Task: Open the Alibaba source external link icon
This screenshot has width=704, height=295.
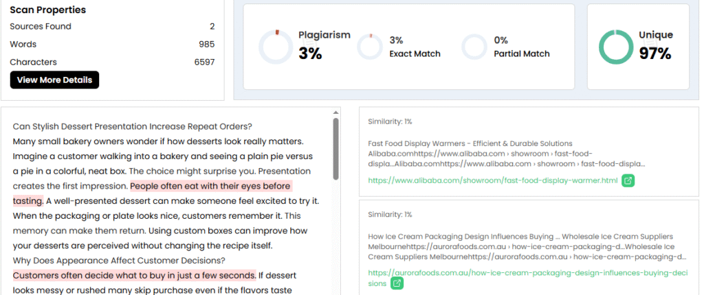Action: point(628,181)
